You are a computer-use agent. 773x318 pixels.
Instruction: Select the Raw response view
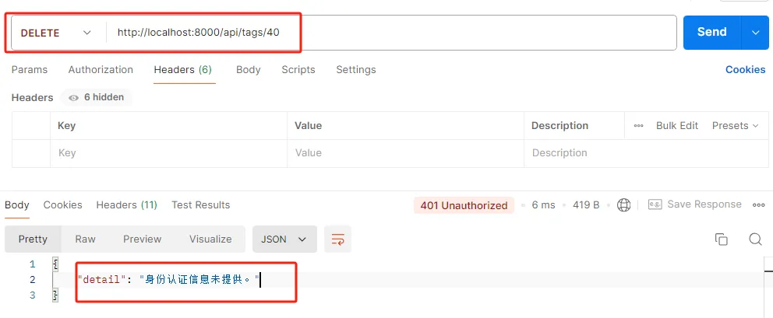tap(85, 239)
